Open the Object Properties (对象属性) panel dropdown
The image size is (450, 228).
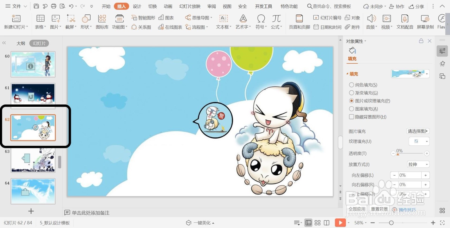(356, 41)
